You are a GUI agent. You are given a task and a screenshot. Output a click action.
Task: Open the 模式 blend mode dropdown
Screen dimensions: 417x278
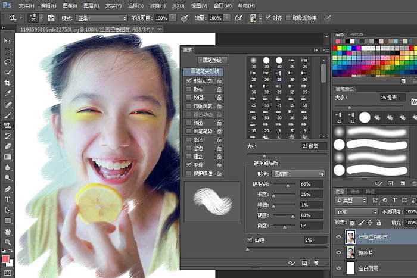101,18
